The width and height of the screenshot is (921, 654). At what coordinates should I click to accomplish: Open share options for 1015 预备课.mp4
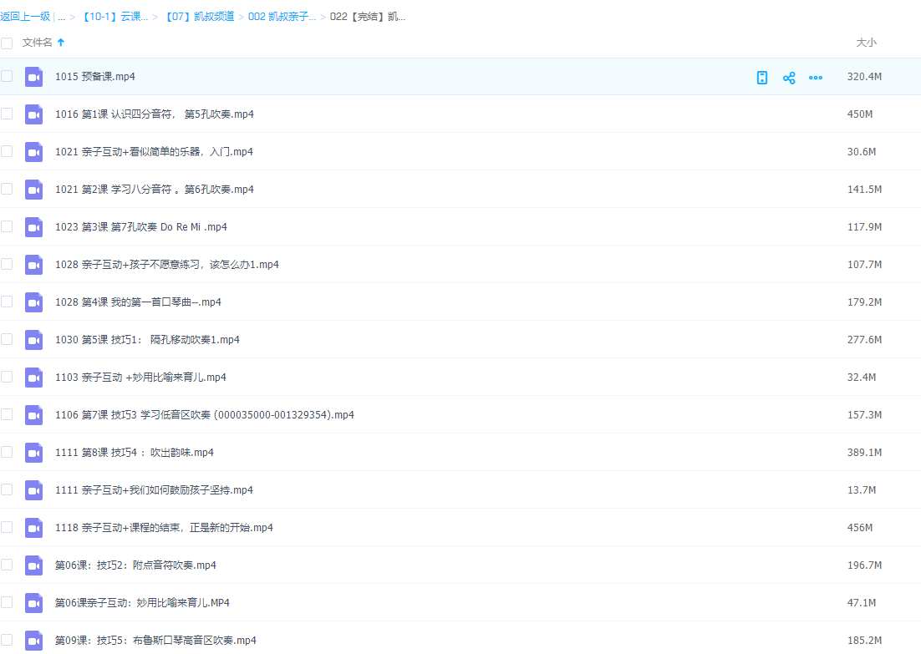pos(789,77)
